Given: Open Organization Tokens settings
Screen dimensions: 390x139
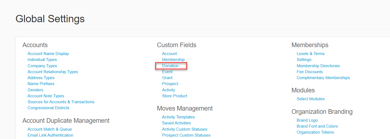Looking at the screenshot, I should coord(315,132).
